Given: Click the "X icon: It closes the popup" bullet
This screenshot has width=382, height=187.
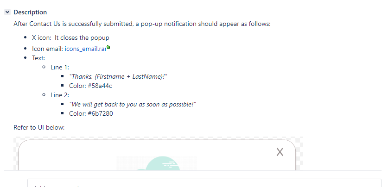Looking at the screenshot, I should pyautogui.click(x=70, y=37).
